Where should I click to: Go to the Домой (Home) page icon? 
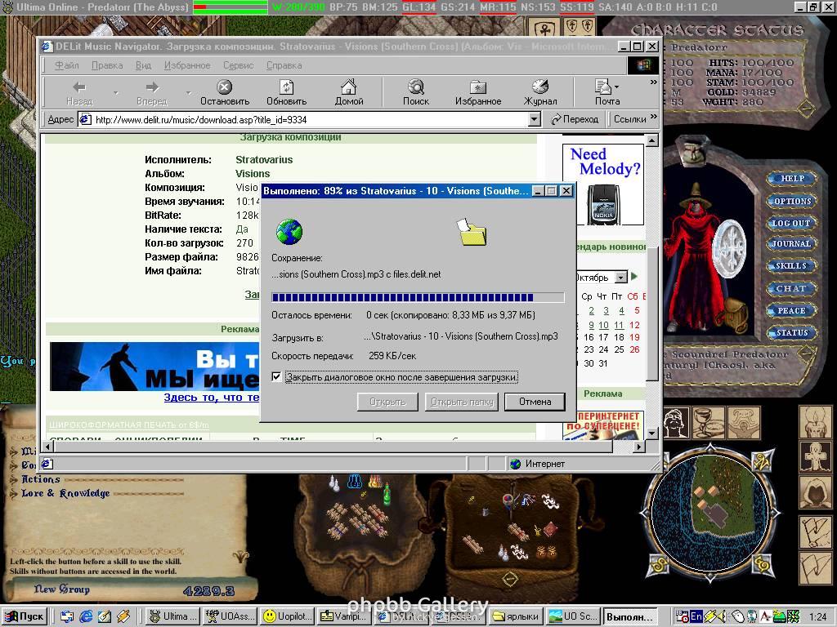[x=349, y=87]
